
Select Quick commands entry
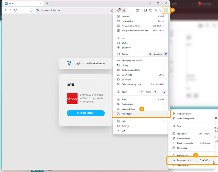tap(191, 143)
